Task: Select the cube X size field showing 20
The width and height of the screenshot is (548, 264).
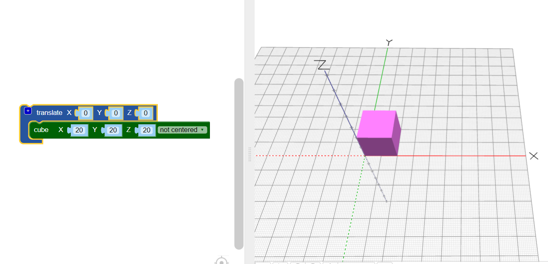Action: click(80, 130)
